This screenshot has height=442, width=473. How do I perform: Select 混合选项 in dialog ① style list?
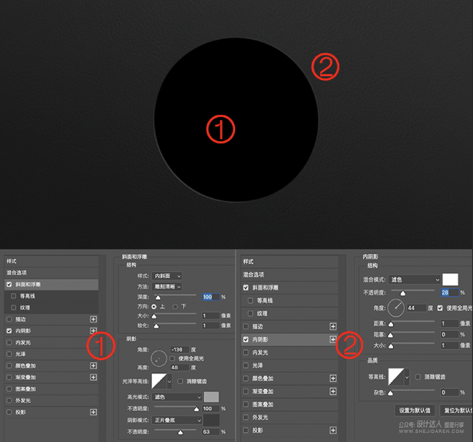point(51,273)
